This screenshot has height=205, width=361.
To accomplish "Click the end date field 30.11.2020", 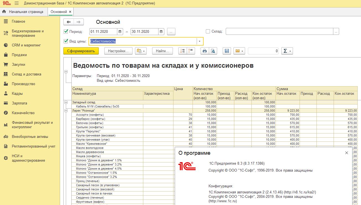I will [x=145, y=31].
